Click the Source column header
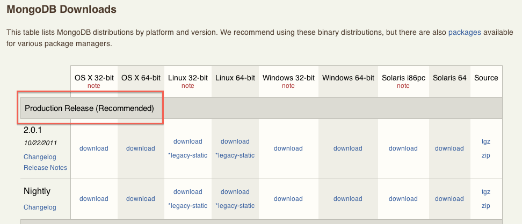 [x=486, y=78]
